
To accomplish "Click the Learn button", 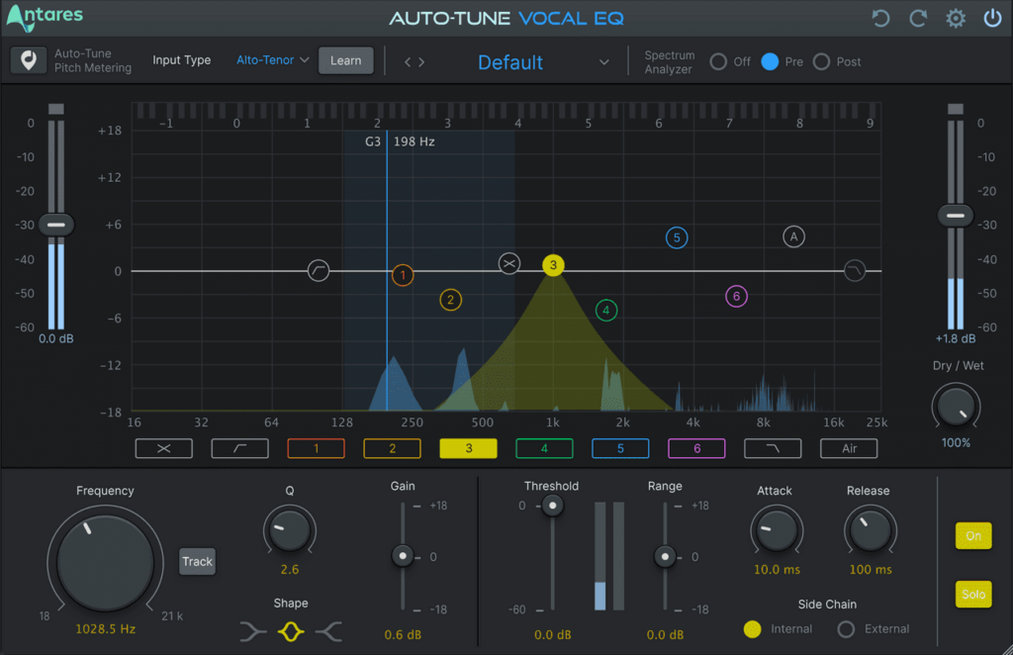I will click(x=345, y=60).
